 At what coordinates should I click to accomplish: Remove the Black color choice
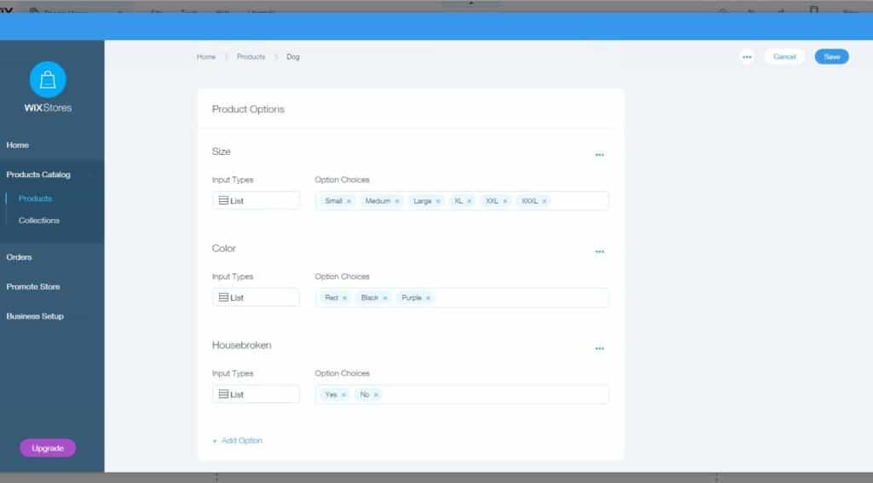click(384, 298)
